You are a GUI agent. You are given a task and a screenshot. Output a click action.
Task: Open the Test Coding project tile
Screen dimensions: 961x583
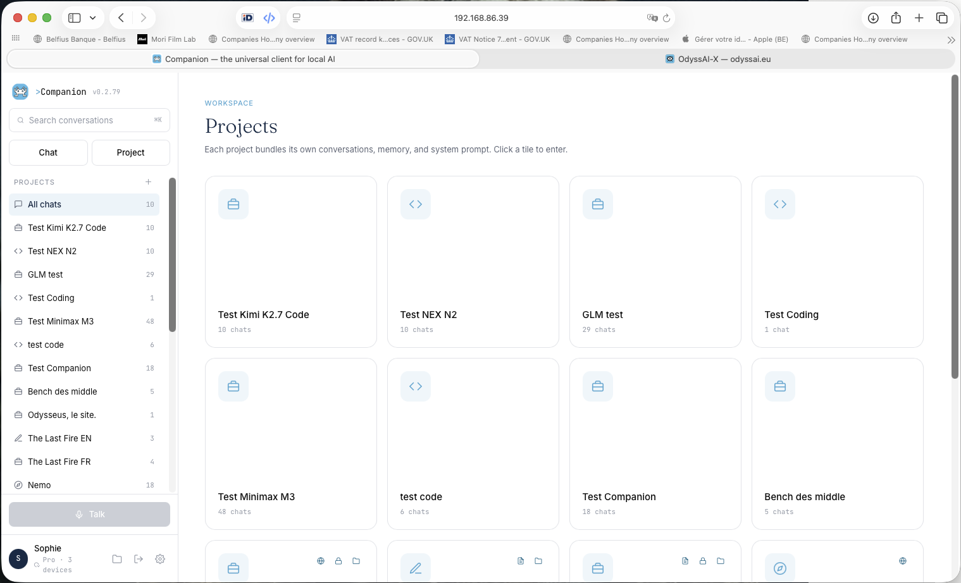point(838,262)
